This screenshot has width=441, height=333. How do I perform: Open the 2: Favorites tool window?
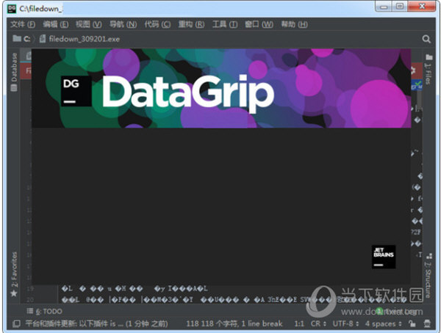(x=14, y=274)
